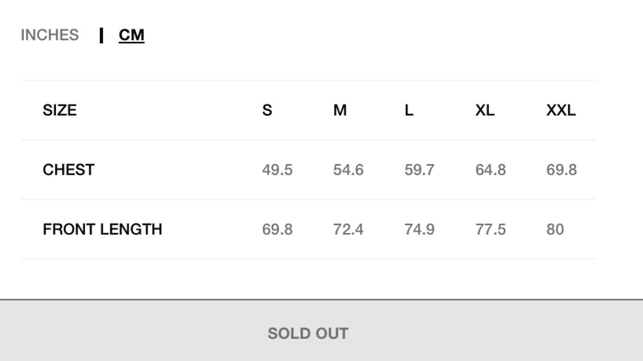The width and height of the screenshot is (643, 361).
Task: Select the XL size header
Action: (485, 110)
